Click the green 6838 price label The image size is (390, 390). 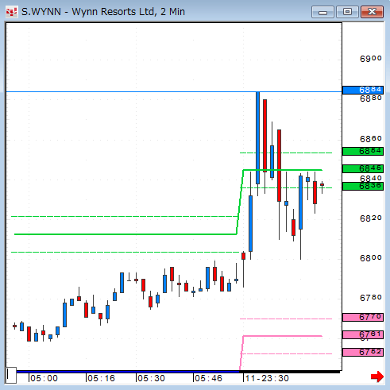(362, 186)
